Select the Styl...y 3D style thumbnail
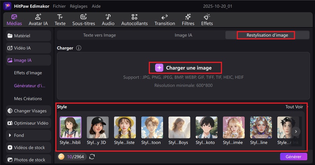 [98, 128]
